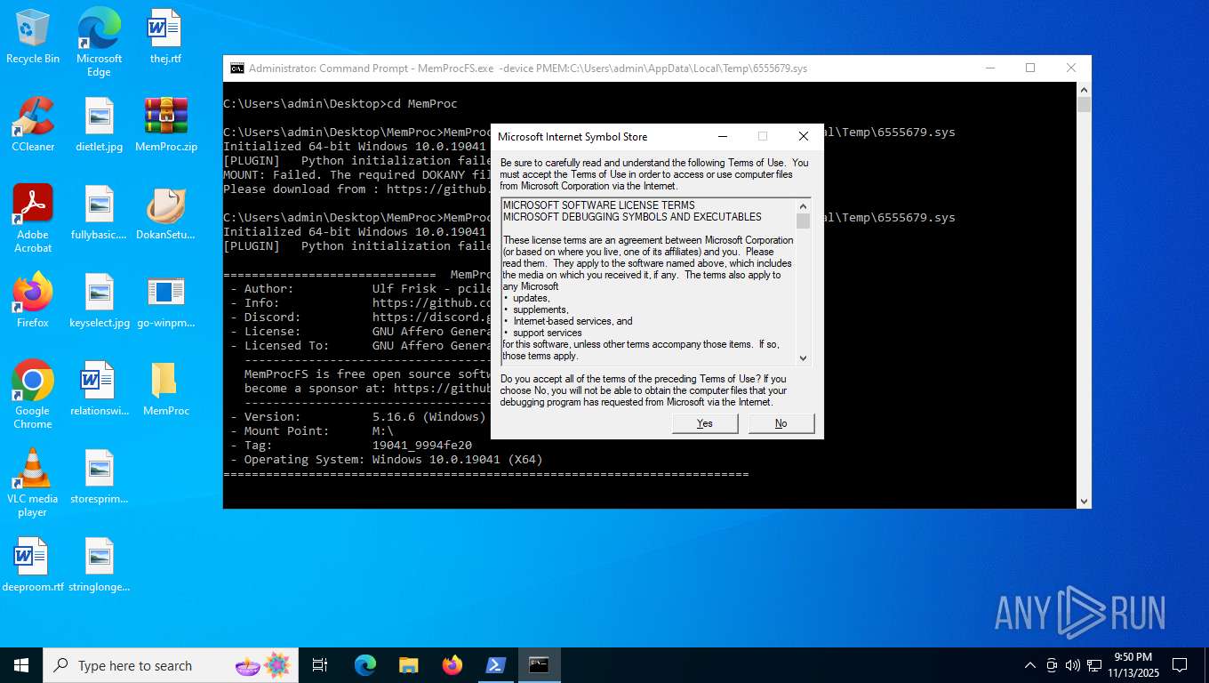1209x683 pixels.
Task: Click the Command Prompt scrollbar down arrow
Action: tap(1084, 501)
